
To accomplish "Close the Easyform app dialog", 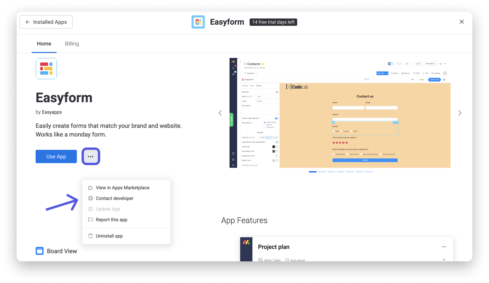I will coord(462,22).
